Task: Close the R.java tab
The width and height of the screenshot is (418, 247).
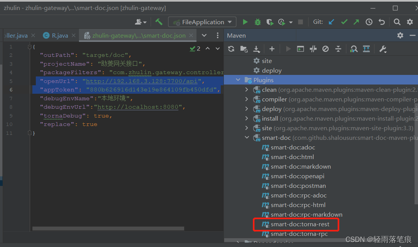Action: tap(74, 35)
